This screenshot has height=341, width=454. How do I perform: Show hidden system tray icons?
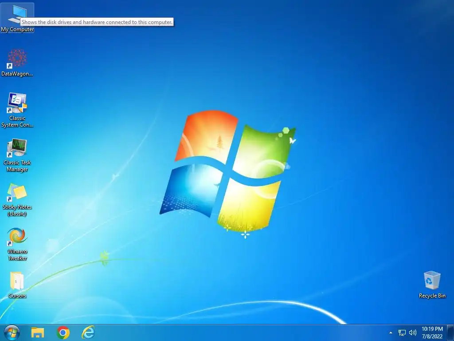(391, 333)
